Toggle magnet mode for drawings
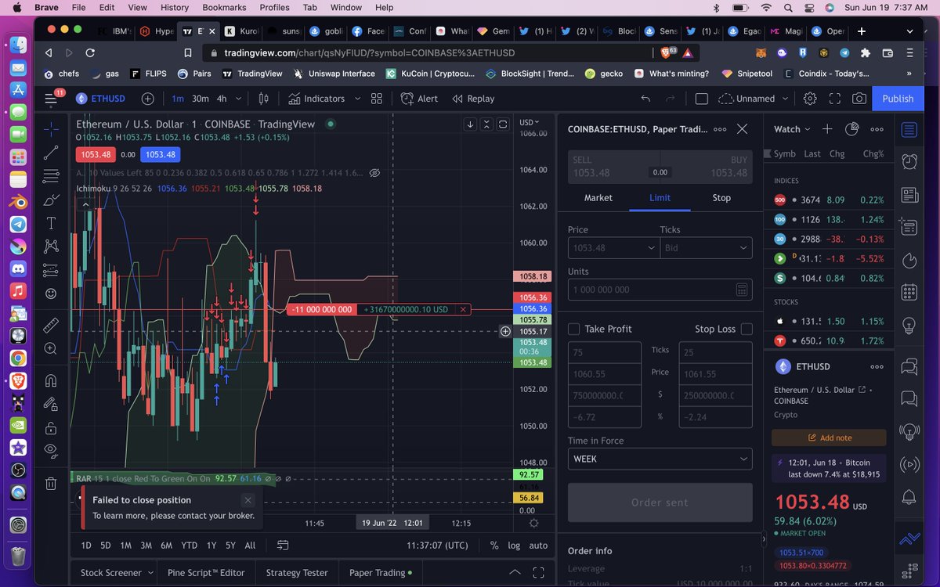 click(x=51, y=381)
